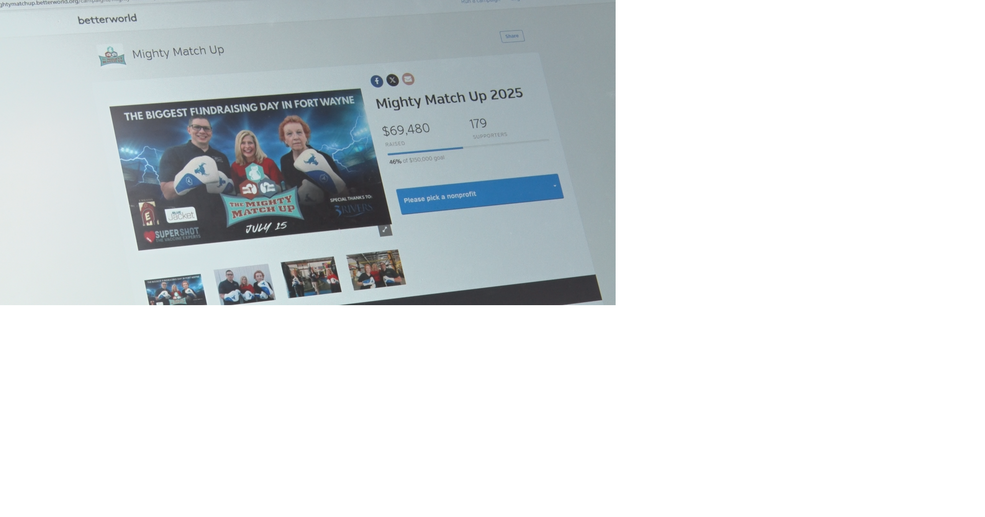Click the Share button

click(512, 36)
